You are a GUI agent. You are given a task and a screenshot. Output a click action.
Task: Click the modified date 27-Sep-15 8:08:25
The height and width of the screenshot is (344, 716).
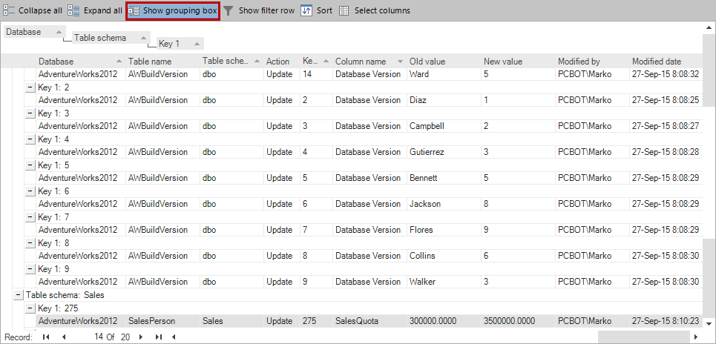664,100
